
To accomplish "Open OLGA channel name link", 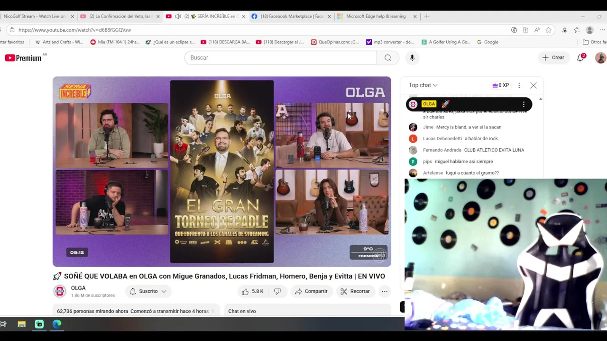I will pos(78,288).
